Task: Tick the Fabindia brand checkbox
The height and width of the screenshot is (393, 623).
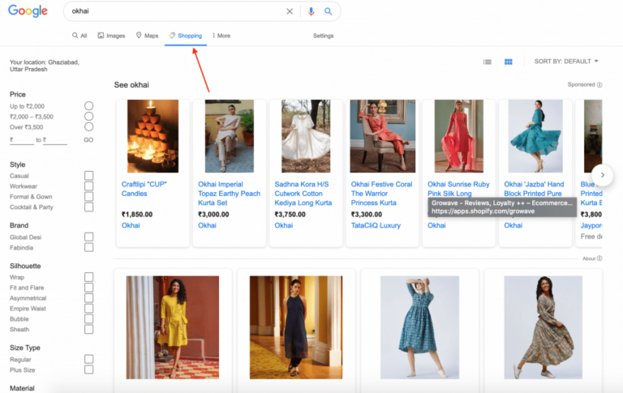Action: 89,247
